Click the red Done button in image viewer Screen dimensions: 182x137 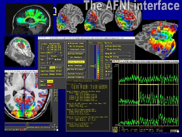22,130
